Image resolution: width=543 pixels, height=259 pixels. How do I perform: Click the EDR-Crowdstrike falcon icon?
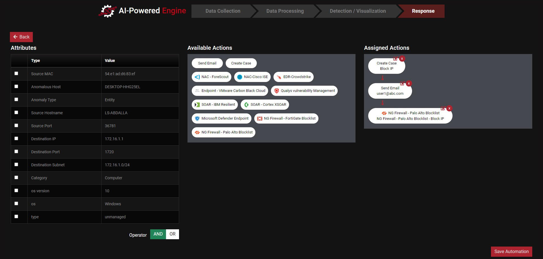click(279, 77)
